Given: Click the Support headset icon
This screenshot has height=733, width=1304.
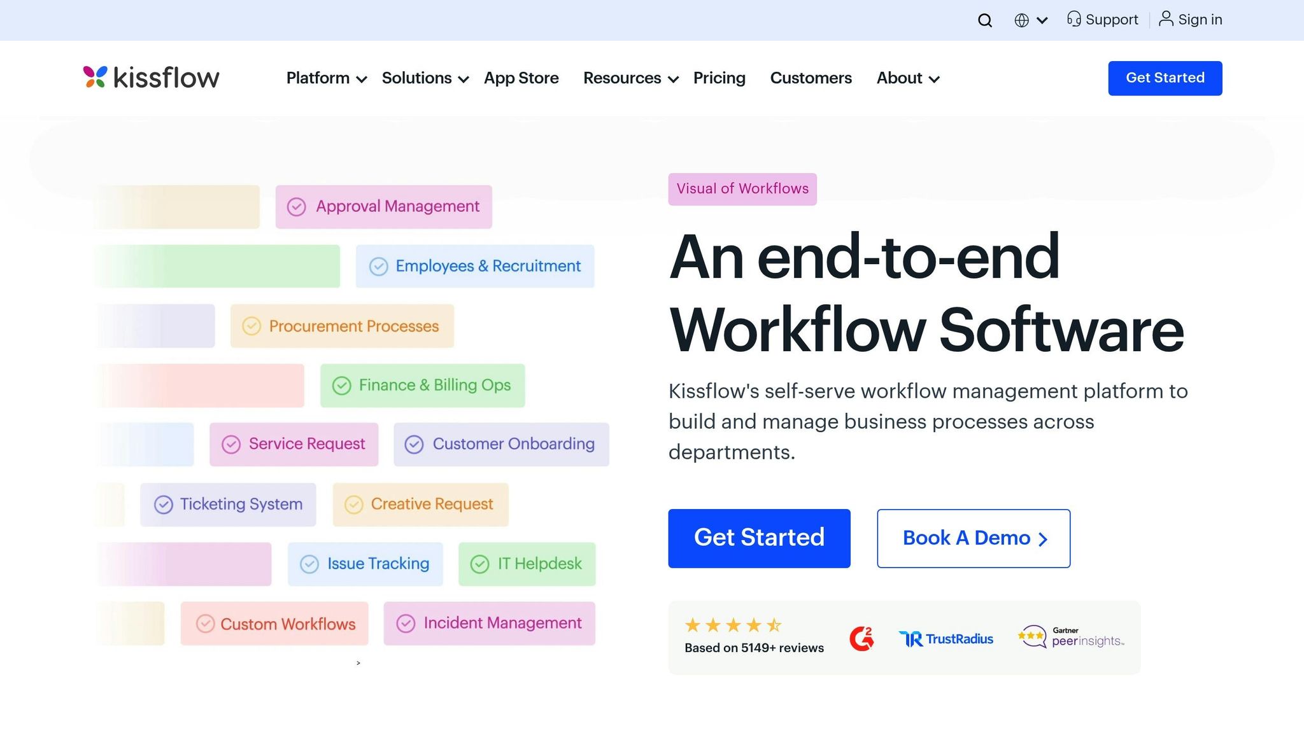Looking at the screenshot, I should tap(1074, 19).
